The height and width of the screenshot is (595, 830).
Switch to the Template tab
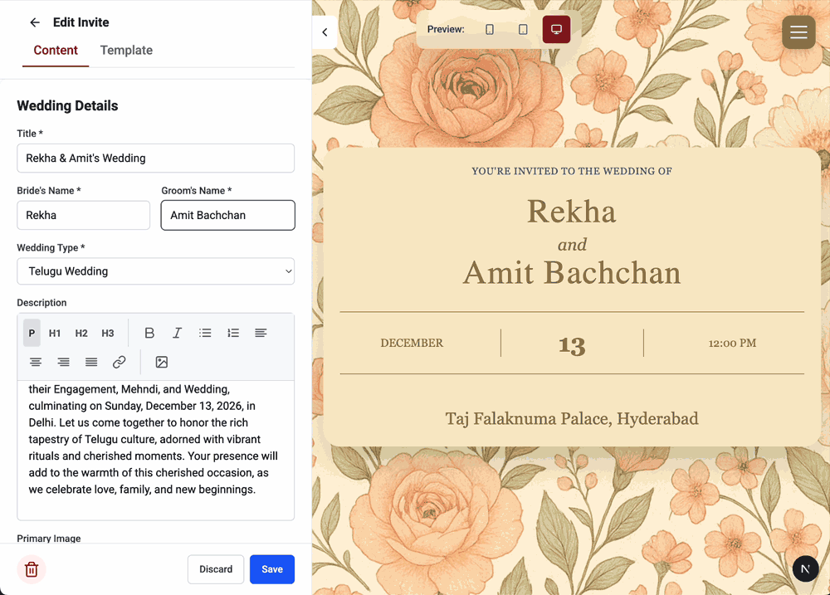(125, 50)
